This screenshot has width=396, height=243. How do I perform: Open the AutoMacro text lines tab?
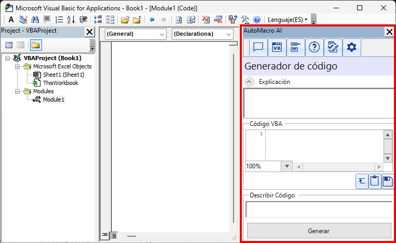(x=295, y=47)
